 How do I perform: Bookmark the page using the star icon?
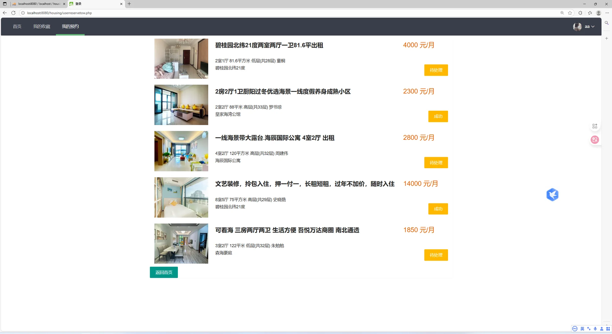point(570,13)
